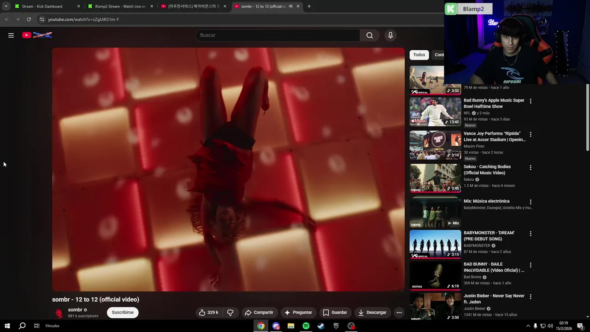This screenshot has width=590, height=332.
Task: Switch to the Korean-titled YouTube tab
Action: coord(194,6)
